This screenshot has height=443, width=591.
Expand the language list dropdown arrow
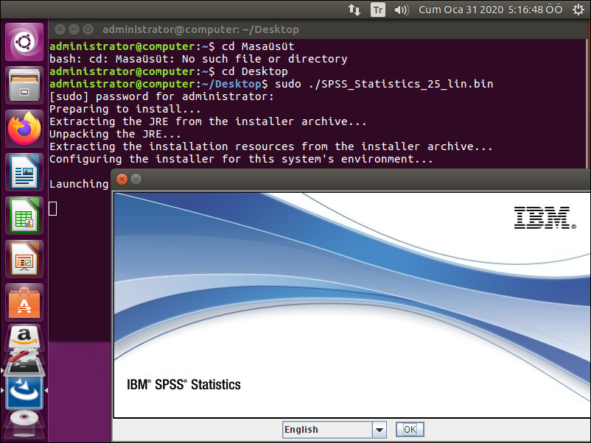380,430
